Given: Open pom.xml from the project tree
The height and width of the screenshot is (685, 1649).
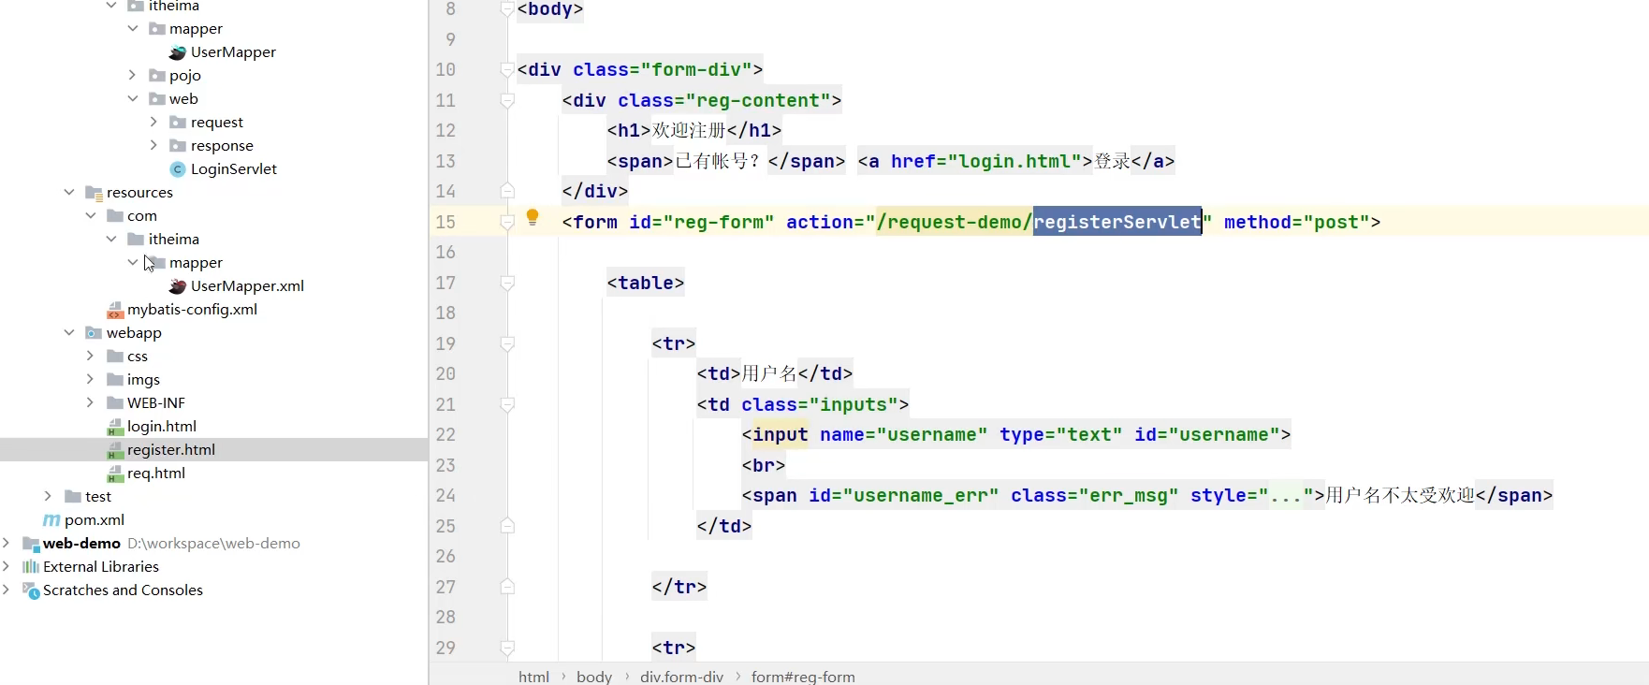Looking at the screenshot, I should coord(95,520).
